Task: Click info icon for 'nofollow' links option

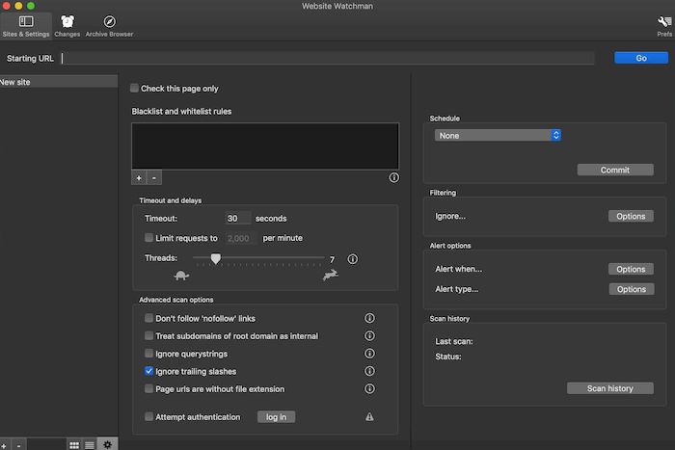Action: click(x=369, y=318)
